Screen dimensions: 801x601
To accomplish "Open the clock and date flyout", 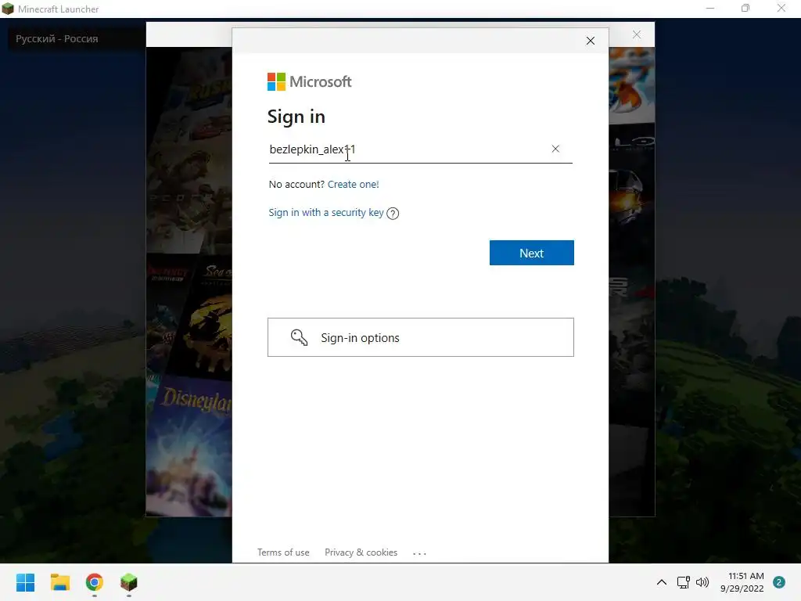I will pyautogui.click(x=742, y=582).
